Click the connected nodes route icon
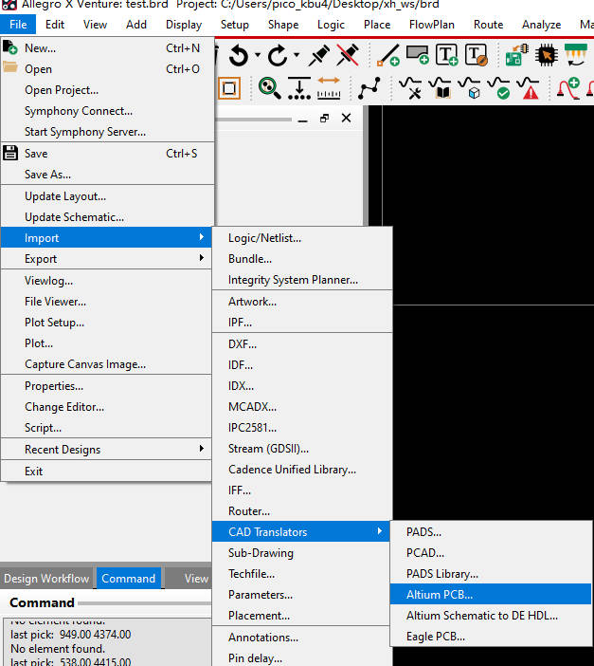Viewport: 594px width, 666px height. click(x=369, y=88)
